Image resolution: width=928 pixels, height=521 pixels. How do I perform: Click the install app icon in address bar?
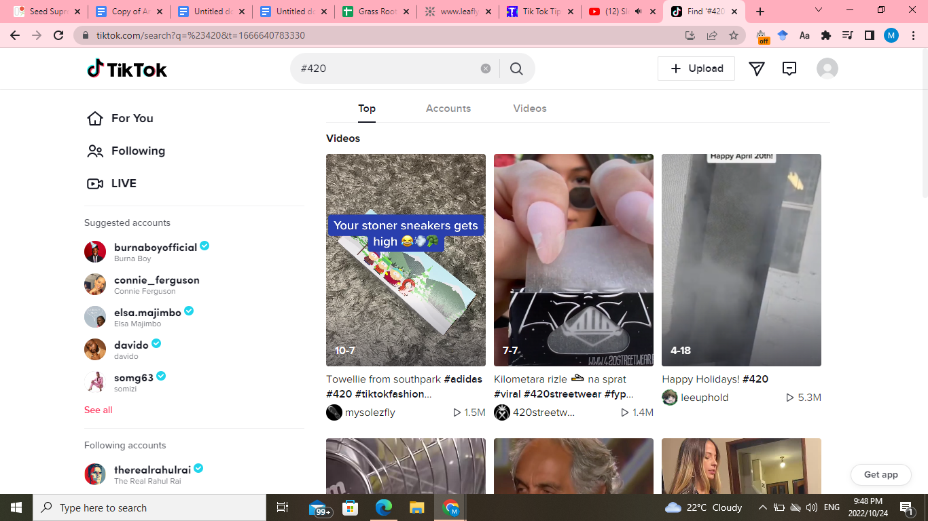pyautogui.click(x=690, y=35)
